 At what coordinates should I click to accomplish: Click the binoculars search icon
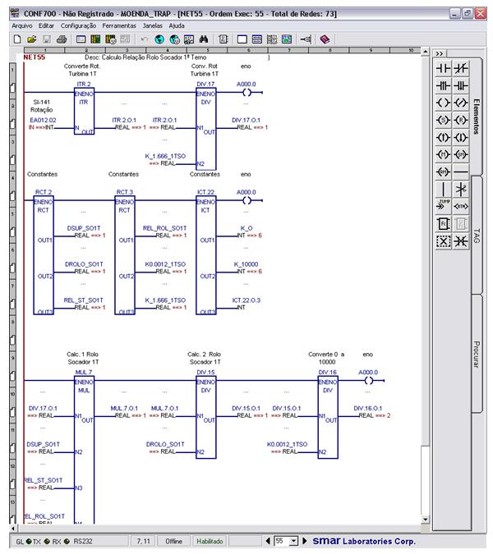click(203, 39)
